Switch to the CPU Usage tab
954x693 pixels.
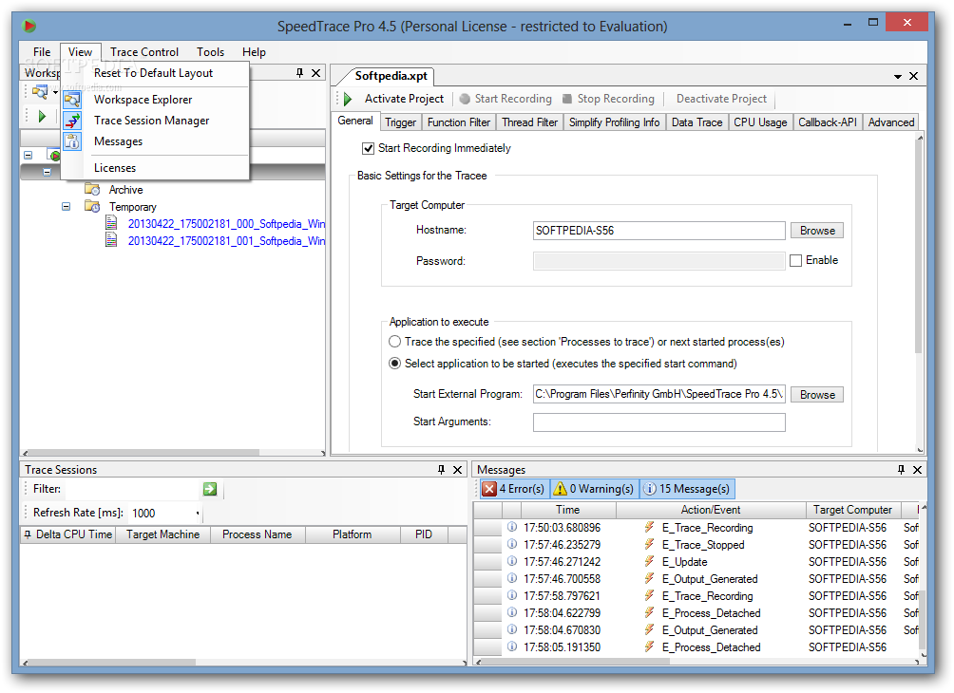(x=760, y=122)
